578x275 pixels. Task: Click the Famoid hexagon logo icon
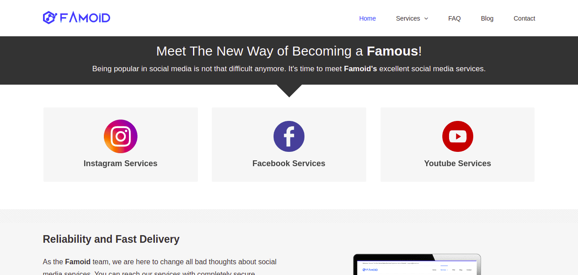(x=49, y=17)
